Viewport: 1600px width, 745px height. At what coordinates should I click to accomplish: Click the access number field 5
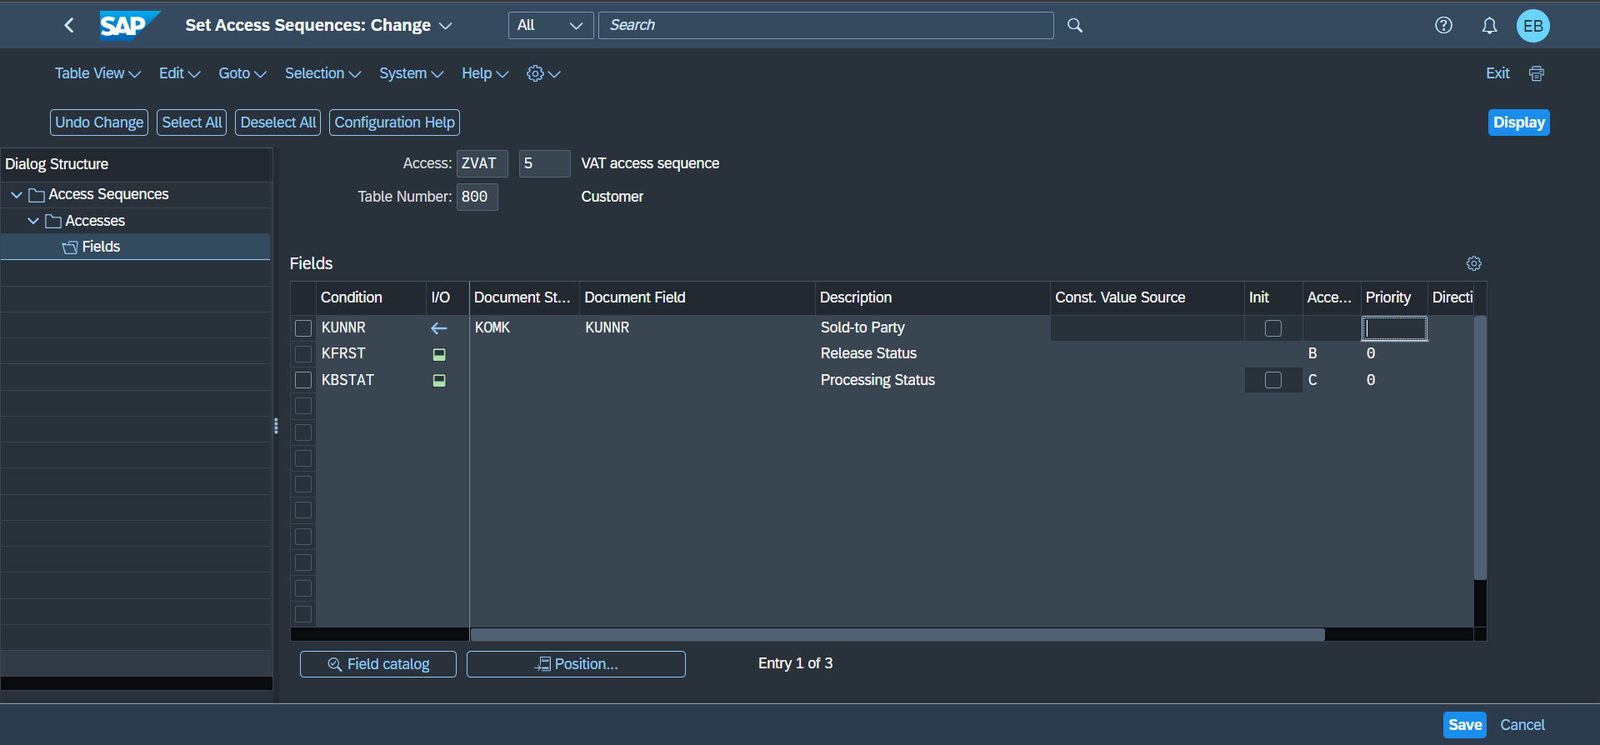544,163
